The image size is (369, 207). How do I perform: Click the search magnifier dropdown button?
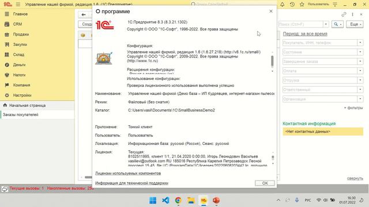click(x=337, y=24)
